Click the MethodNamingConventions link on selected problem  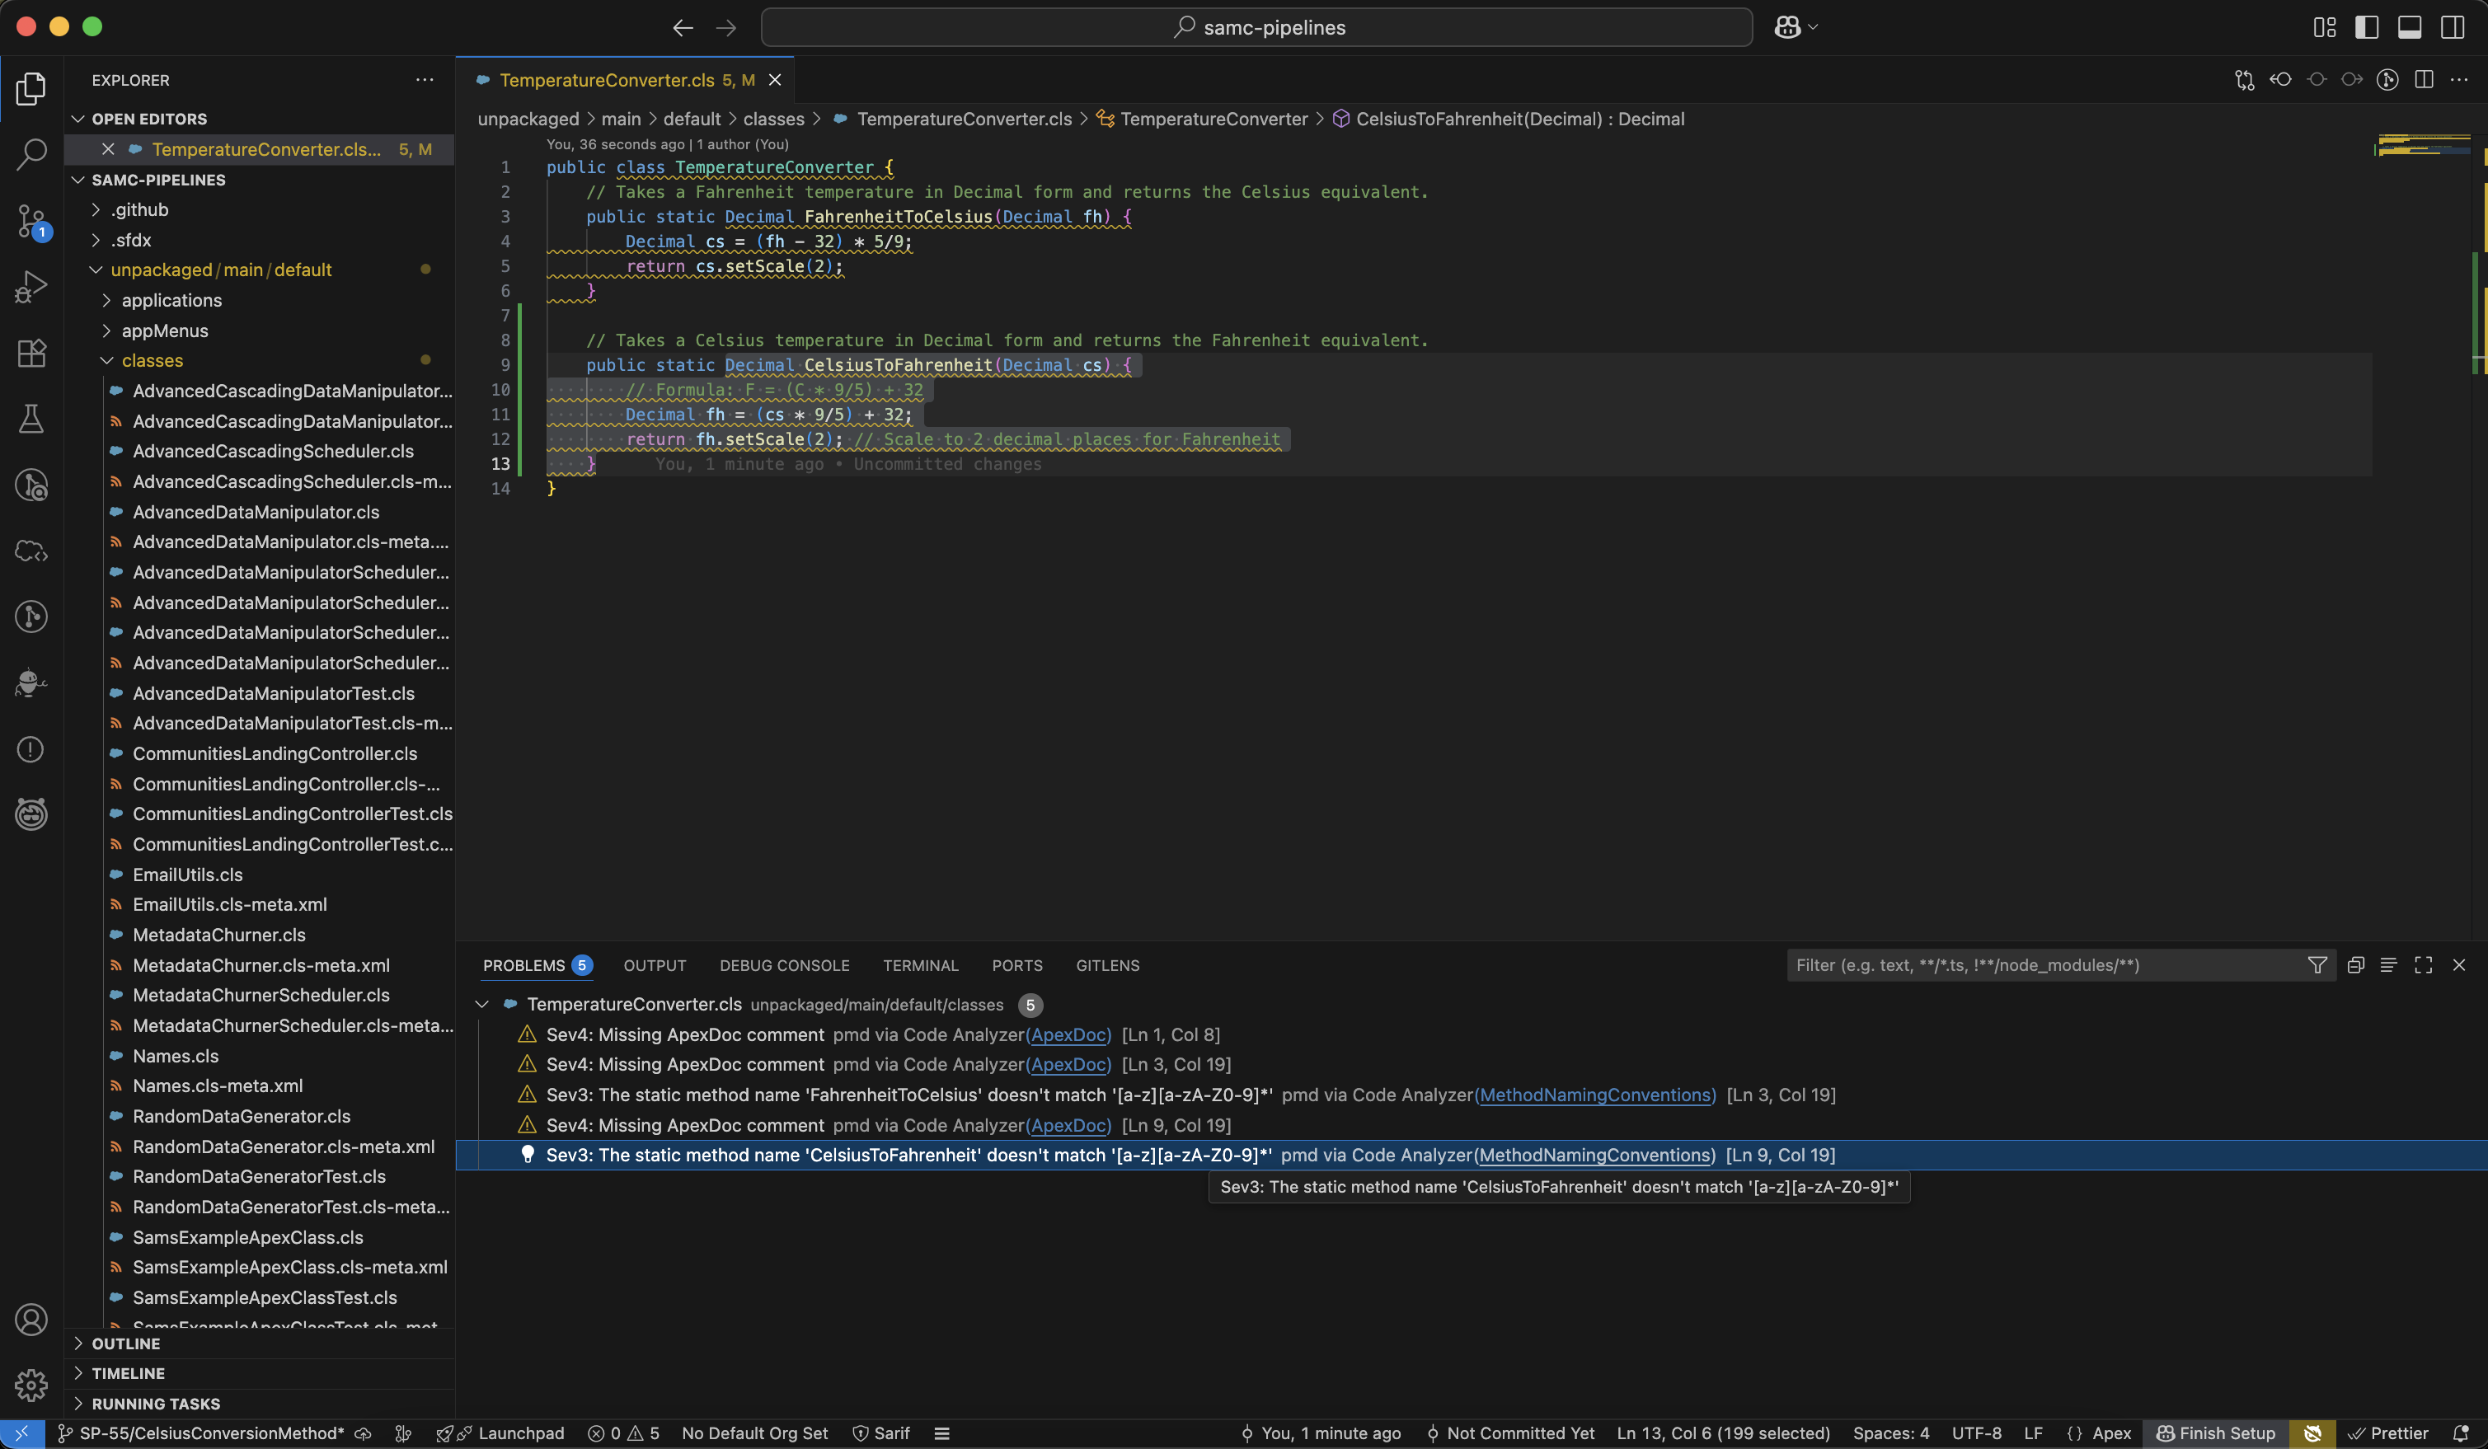point(1594,1155)
